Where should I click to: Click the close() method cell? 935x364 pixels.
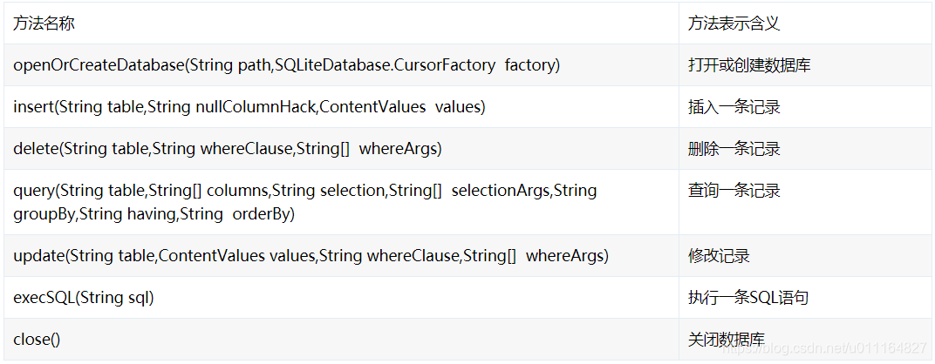37,340
